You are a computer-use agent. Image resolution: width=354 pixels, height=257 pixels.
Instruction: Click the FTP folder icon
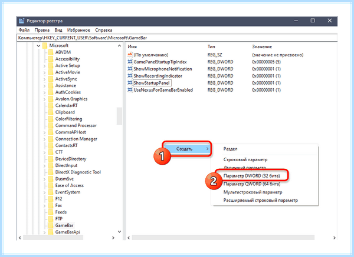tap(51, 219)
